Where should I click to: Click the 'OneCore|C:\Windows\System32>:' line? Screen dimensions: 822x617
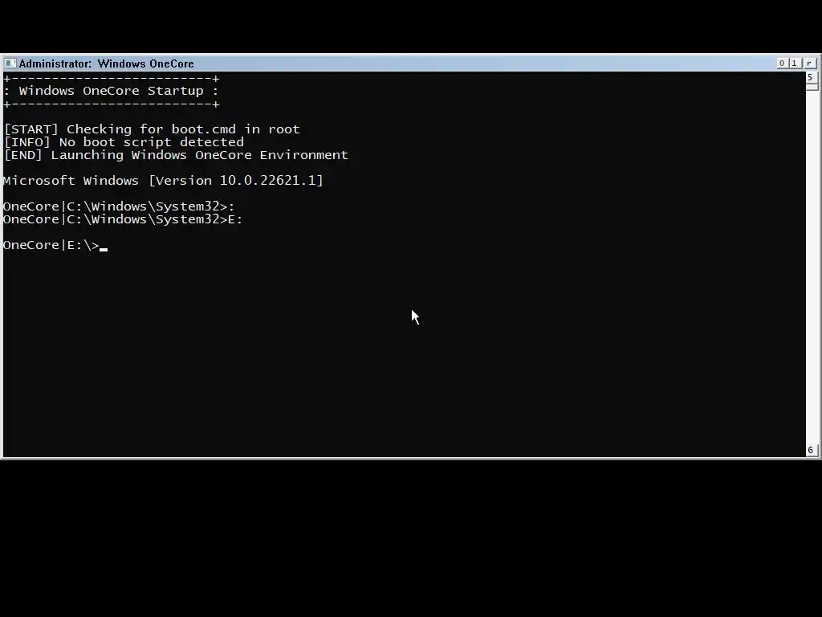pos(119,206)
